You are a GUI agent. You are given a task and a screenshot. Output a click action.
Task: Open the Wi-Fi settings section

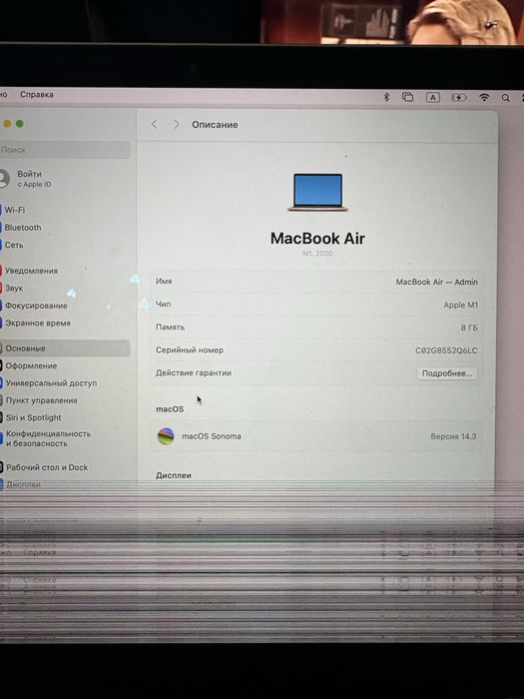click(13, 210)
